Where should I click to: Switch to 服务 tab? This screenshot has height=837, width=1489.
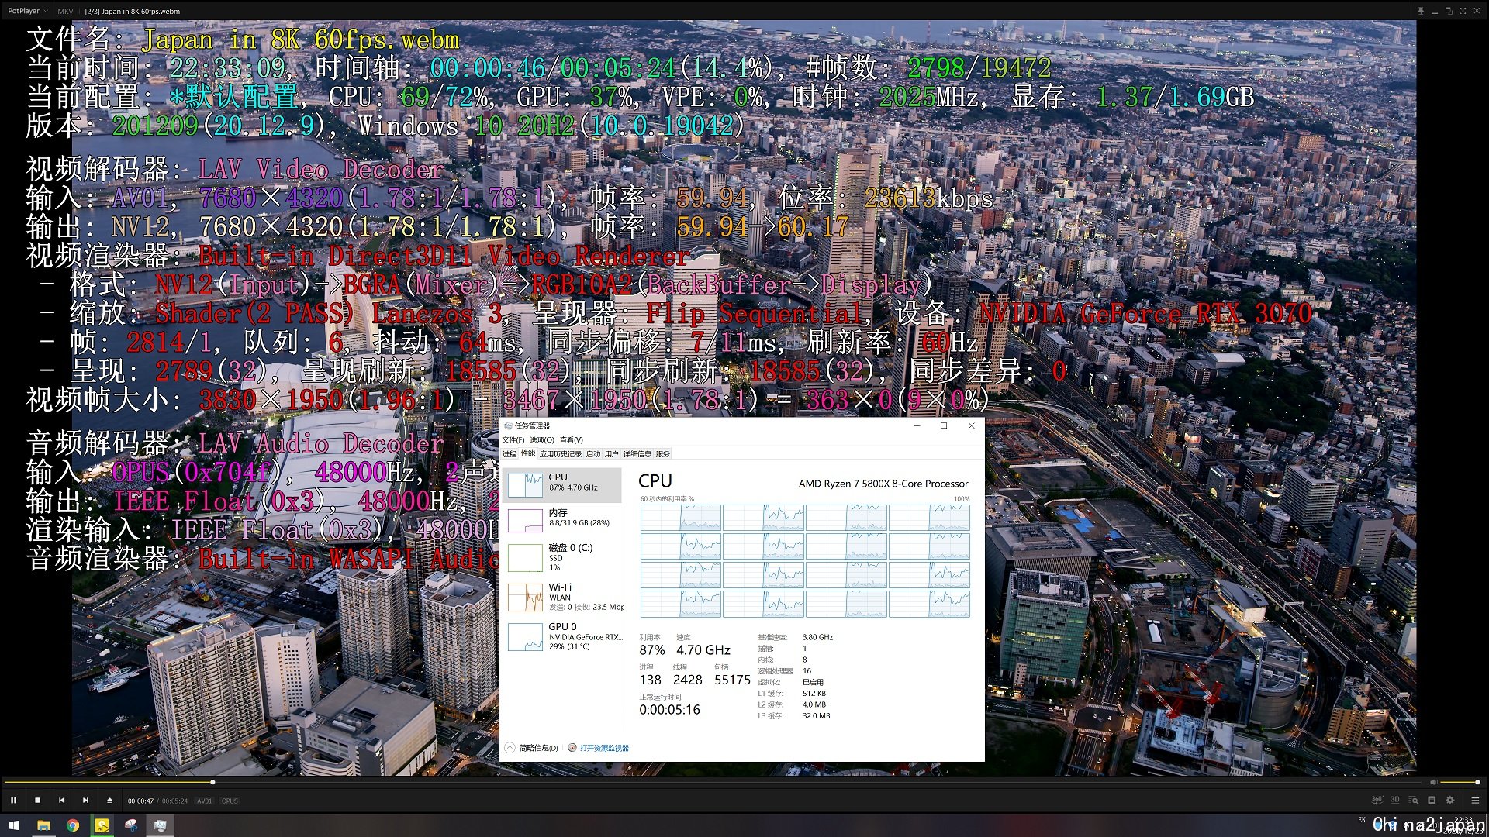[x=663, y=454]
